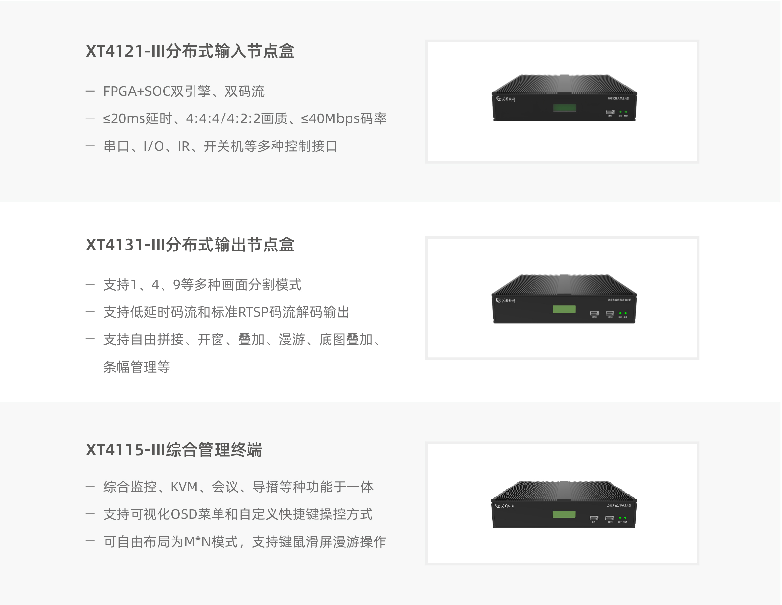Click the XT4131-III分布式输出节点盒 heading
The image size is (782, 605).
[x=190, y=245]
